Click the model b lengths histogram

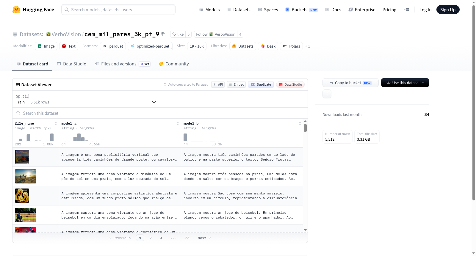point(203,137)
